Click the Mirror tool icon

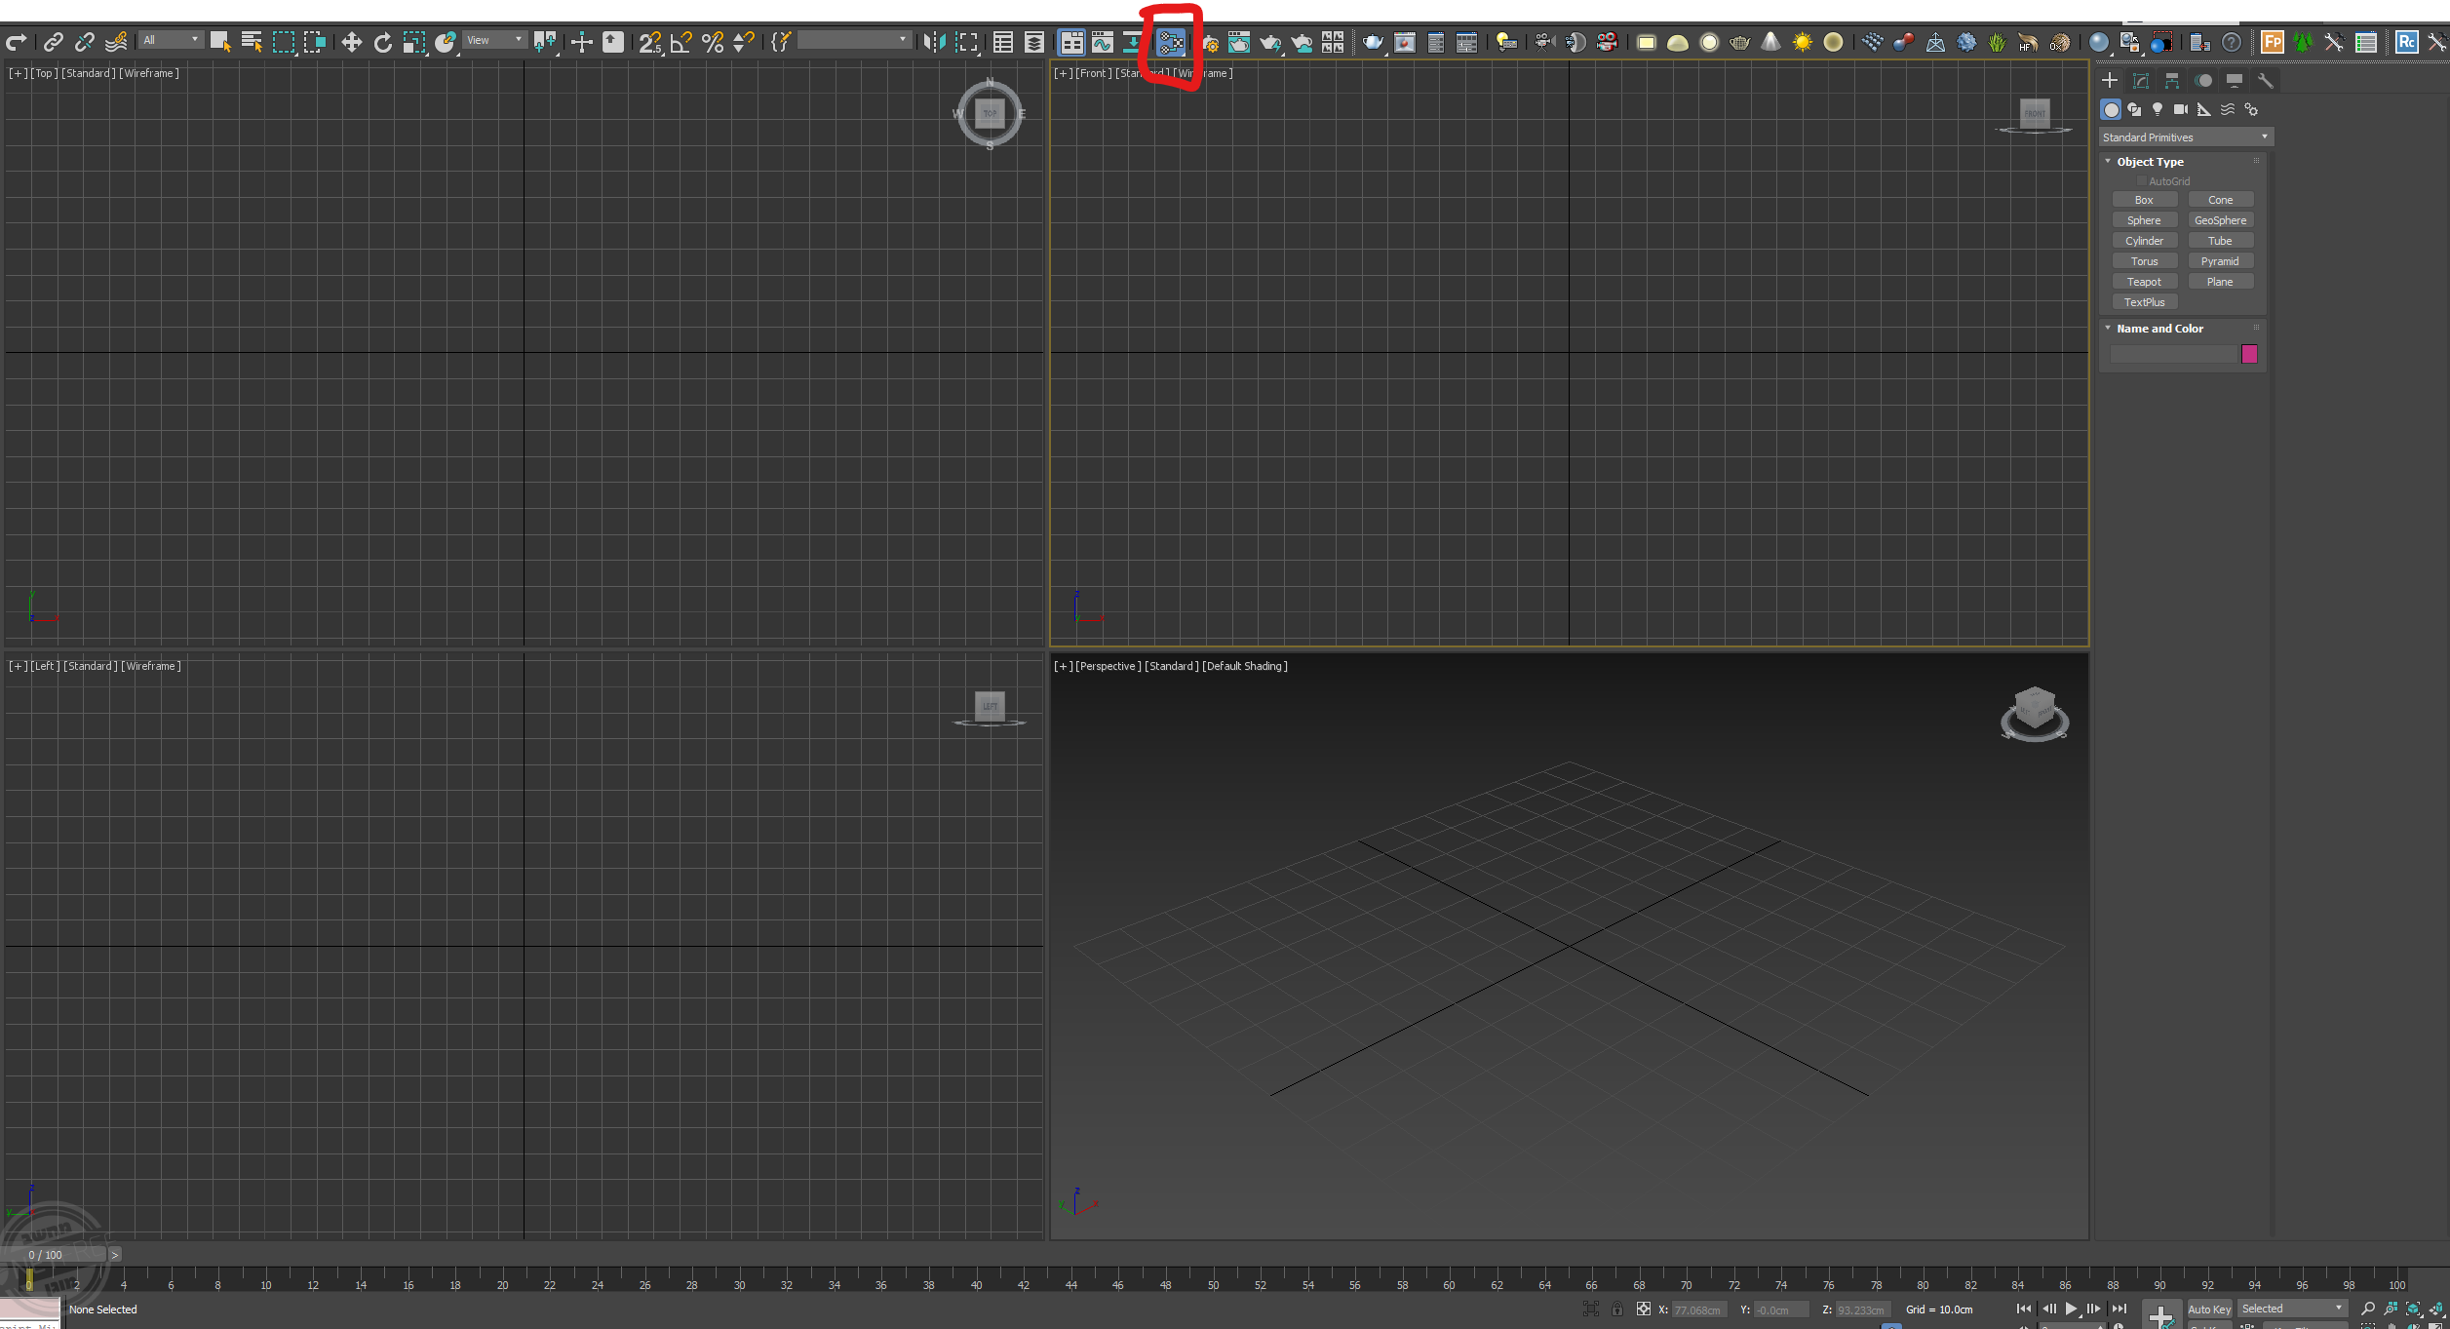[934, 42]
